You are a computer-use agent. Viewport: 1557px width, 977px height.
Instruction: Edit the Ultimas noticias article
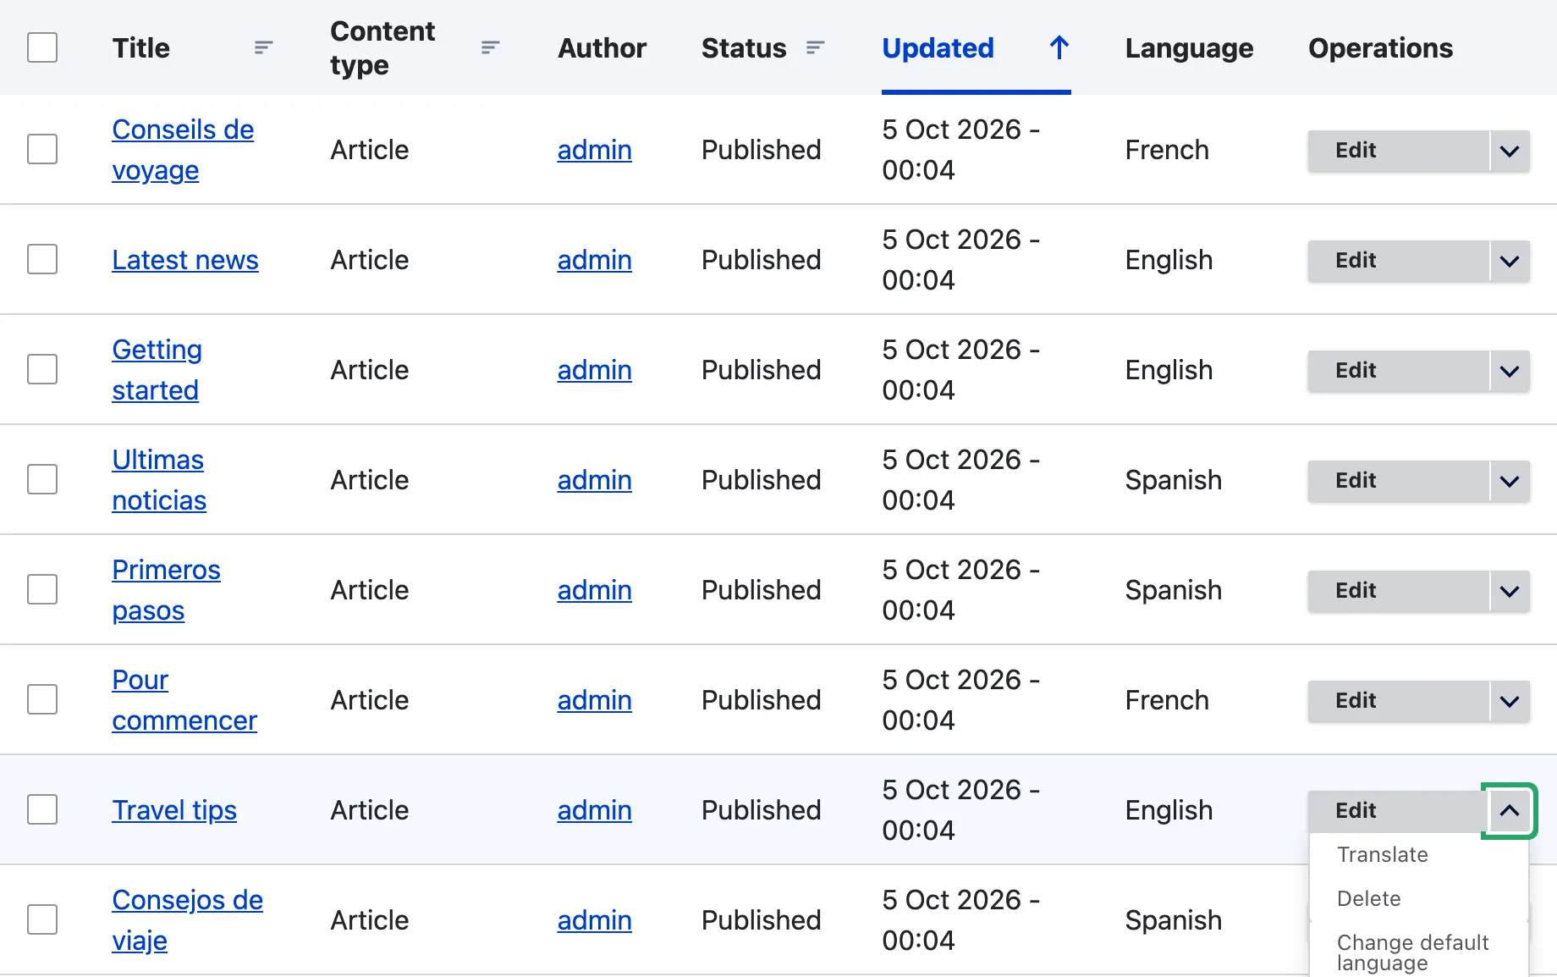tap(1398, 481)
